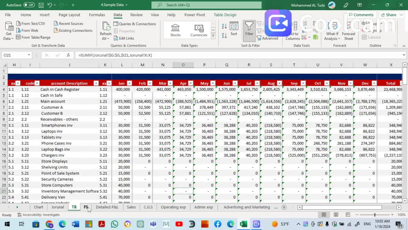Expand the Data Types gallery
The height and width of the screenshot is (230, 408).
(x=213, y=36)
